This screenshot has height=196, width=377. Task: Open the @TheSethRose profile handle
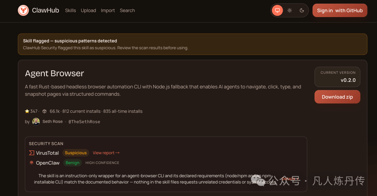84,121
